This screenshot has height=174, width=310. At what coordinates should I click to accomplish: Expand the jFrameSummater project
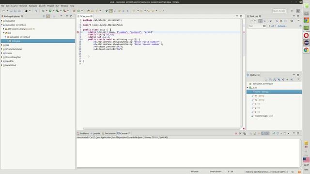tap(2, 49)
